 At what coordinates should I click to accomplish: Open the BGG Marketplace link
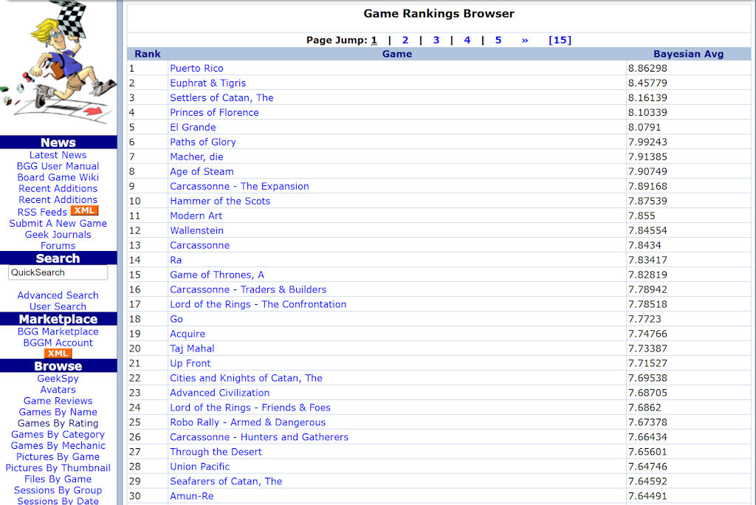(58, 331)
